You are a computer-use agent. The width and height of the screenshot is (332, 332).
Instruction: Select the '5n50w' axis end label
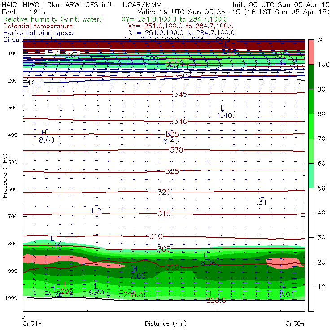pyautogui.click(x=295, y=323)
